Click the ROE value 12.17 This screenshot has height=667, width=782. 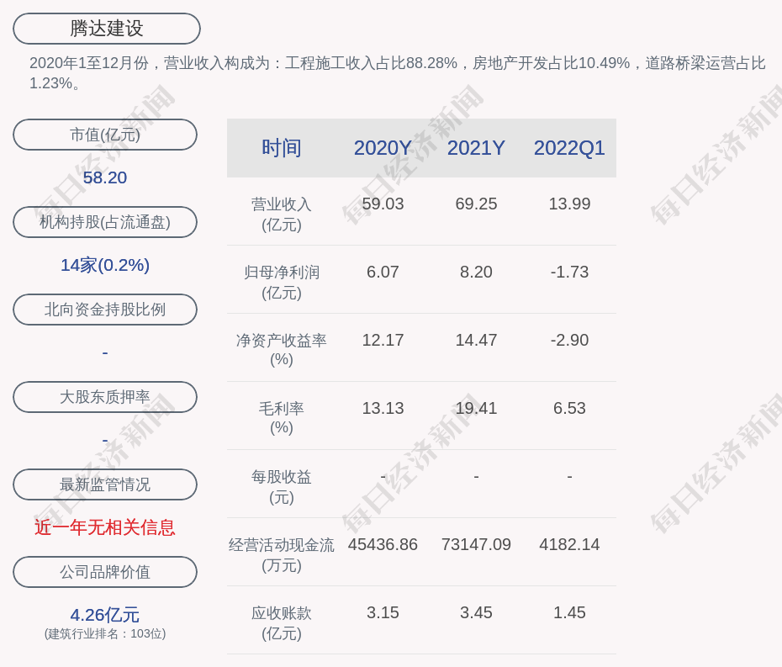point(383,340)
